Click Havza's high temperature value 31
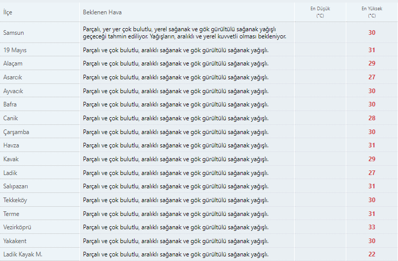Viewport: 398px width, 261px height. click(x=372, y=145)
